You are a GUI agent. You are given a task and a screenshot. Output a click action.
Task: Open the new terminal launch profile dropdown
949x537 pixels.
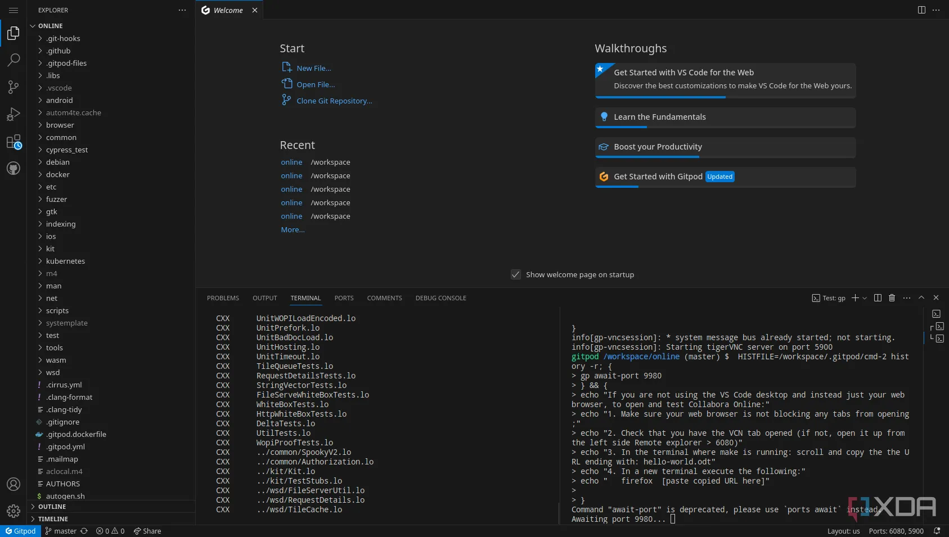865,298
